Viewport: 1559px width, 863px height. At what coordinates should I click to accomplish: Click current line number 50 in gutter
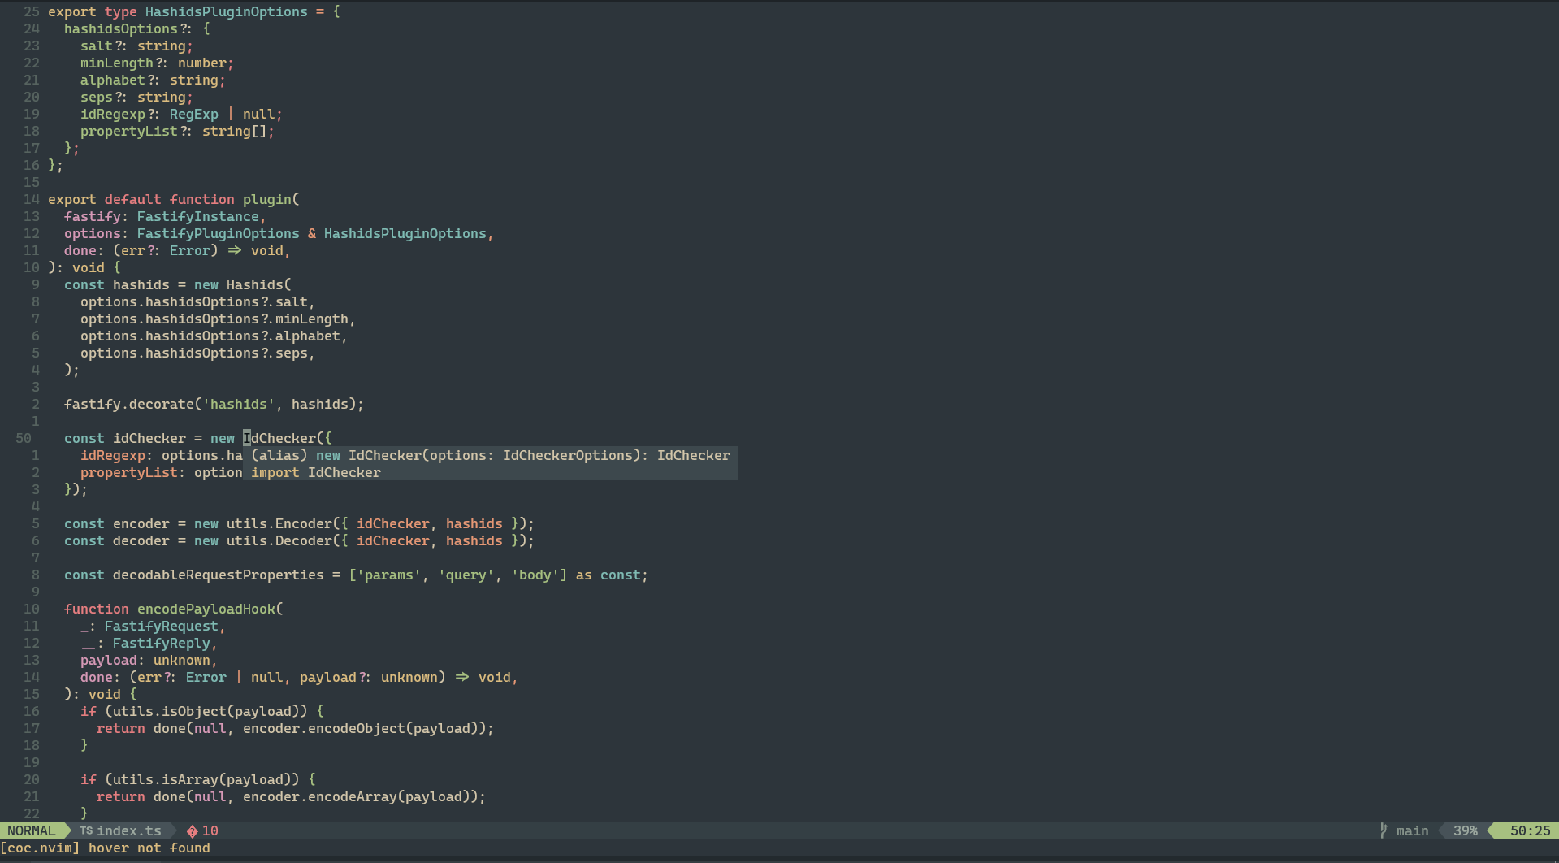click(x=24, y=438)
